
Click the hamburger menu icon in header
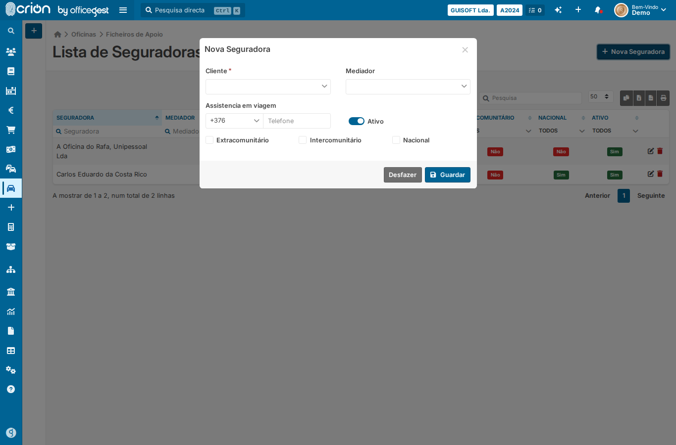[123, 10]
